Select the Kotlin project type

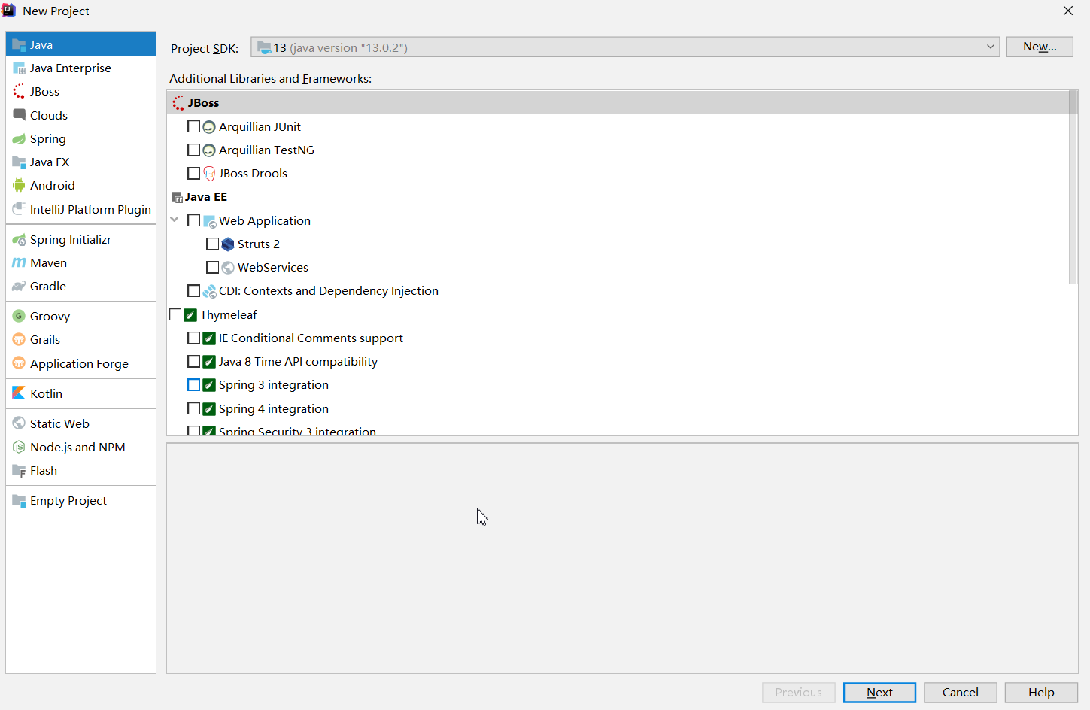(80, 393)
